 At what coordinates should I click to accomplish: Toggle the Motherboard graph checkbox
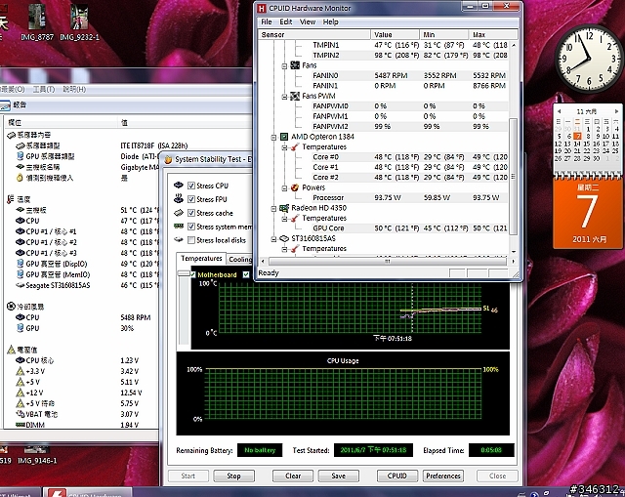pyautogui.click(x=193, y=274)
